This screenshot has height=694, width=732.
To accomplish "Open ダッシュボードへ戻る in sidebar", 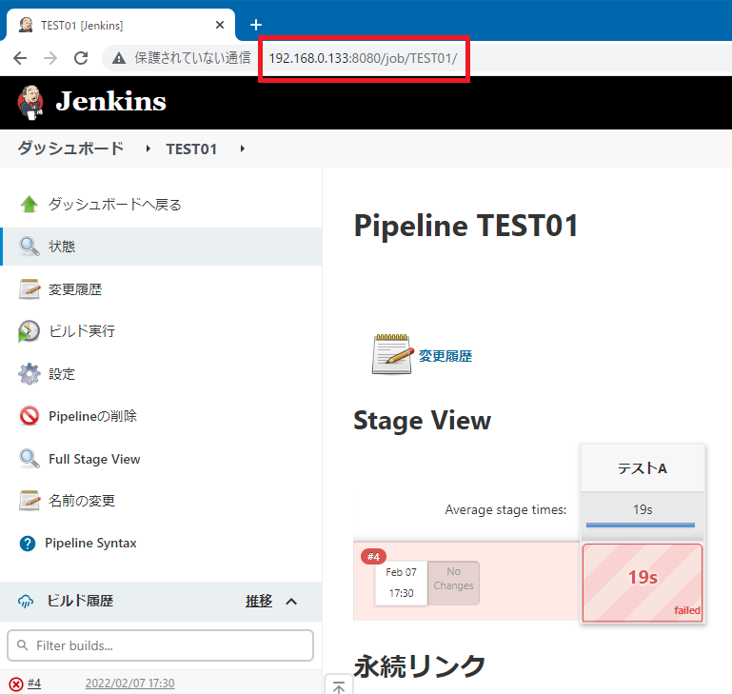I will (x=115, y=204).
